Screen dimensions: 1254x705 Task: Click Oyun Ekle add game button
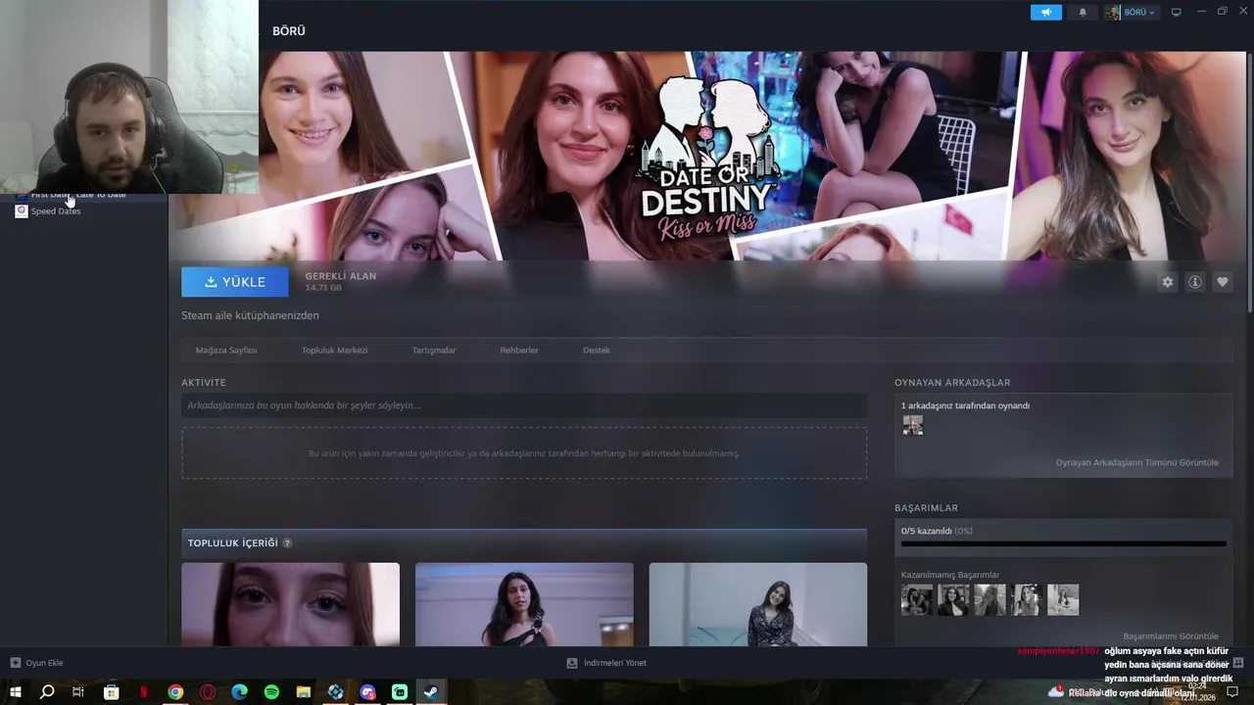[x=36, y=663]
